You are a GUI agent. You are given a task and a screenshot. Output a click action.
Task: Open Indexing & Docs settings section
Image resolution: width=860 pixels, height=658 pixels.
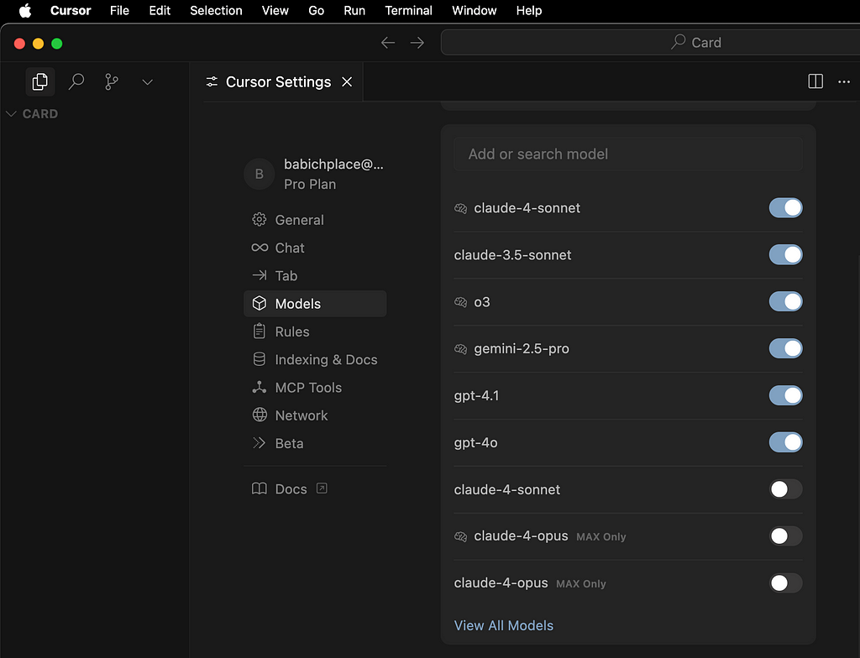[315, 360]
